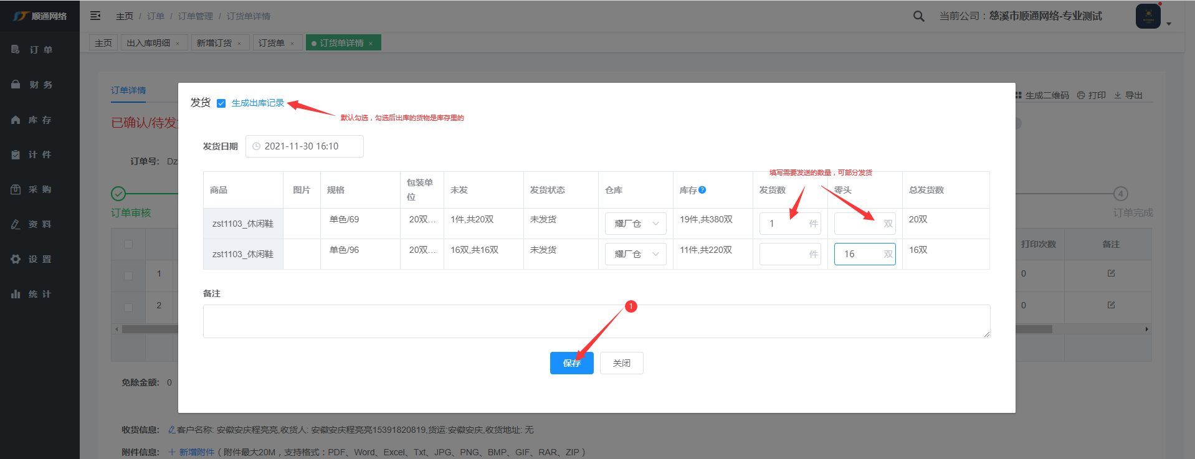Click the search magnifier icon
Viewport: 1195px width, 459px height.
tap(918, 16)
